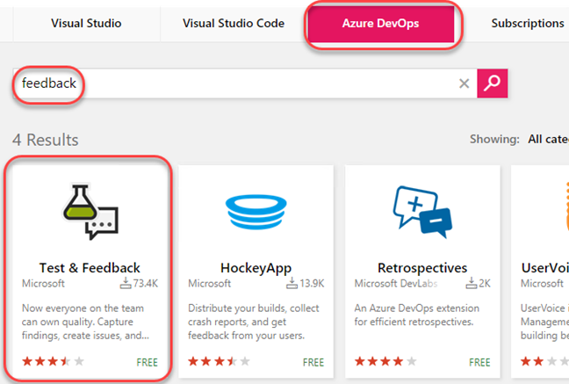The height and width of the screenshot is (384, 569).
Task: Click the Test & Feedback download count icon
Action: (126, 283)
